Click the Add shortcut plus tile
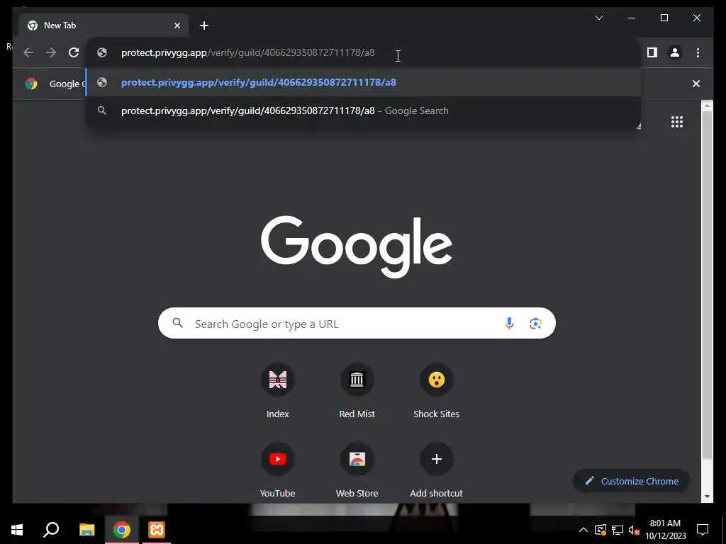This screenshot has width=726, height=544. click(x=436, y=470)
